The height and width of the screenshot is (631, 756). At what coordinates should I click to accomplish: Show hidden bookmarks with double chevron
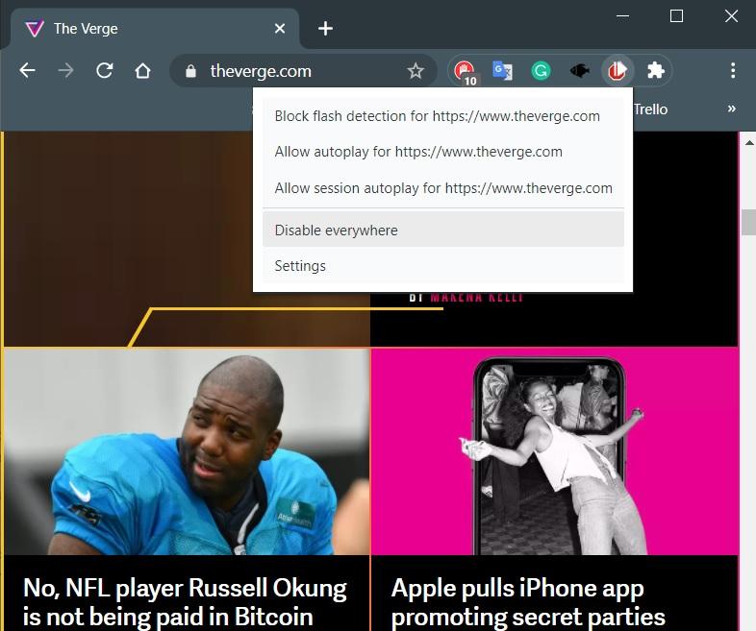point(731,109)
